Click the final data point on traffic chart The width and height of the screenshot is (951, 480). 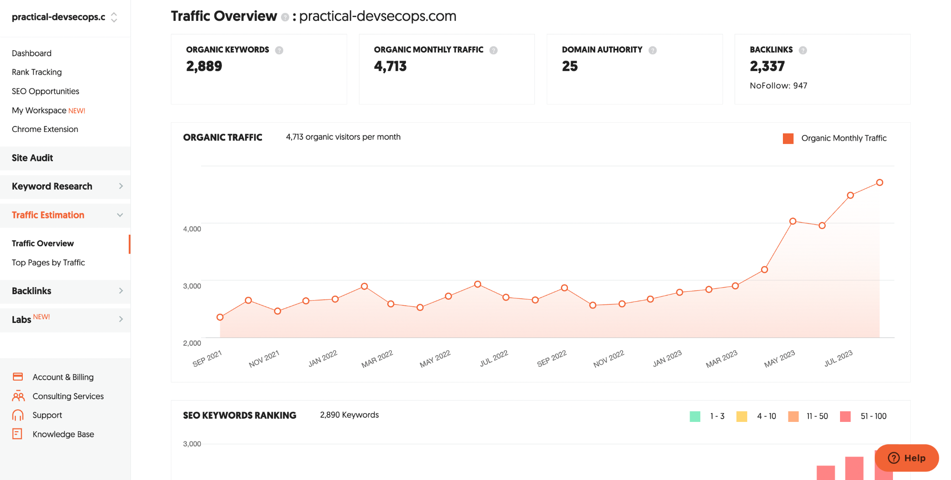click(x=879, y=183)
